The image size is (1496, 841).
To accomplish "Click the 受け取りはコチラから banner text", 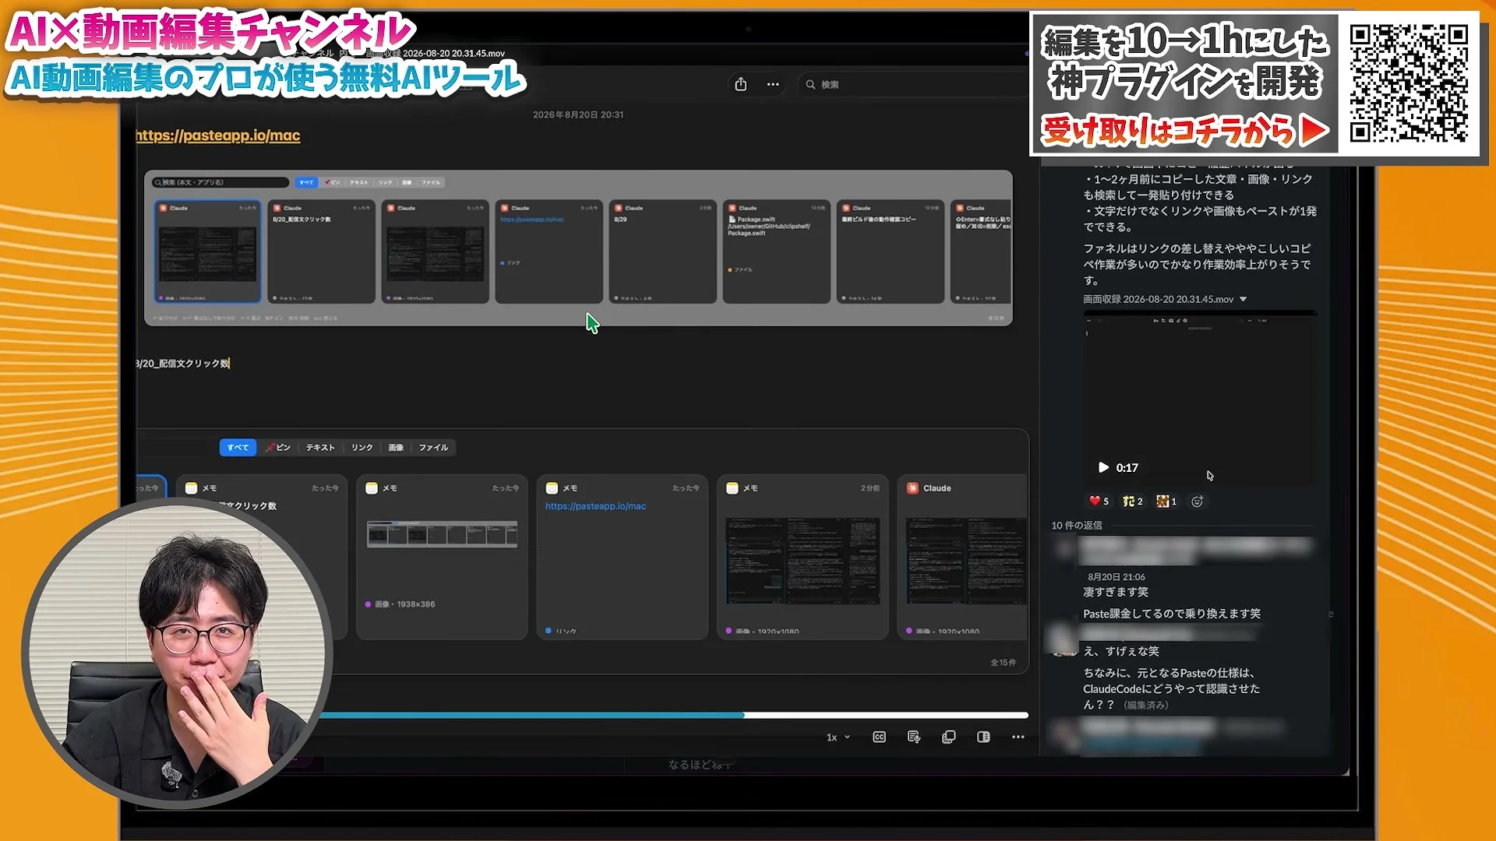I will (1184, 130).
